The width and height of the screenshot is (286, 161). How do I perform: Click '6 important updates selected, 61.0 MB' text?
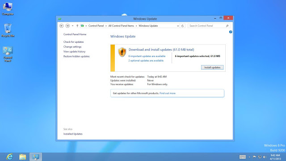[x=198, y=56]
